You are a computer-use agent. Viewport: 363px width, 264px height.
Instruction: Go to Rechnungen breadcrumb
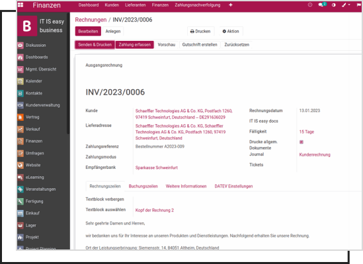(91, 20)
